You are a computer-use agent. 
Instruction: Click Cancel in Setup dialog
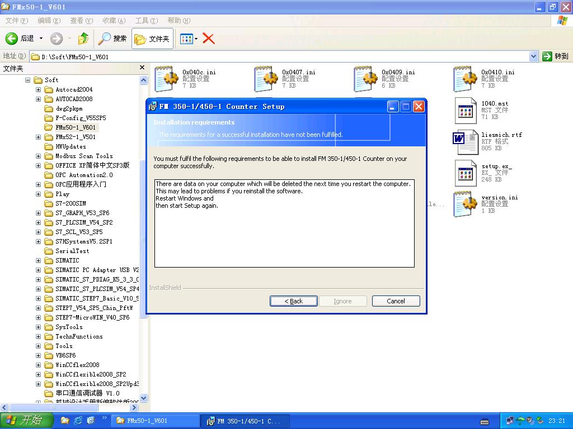[396, 301]
